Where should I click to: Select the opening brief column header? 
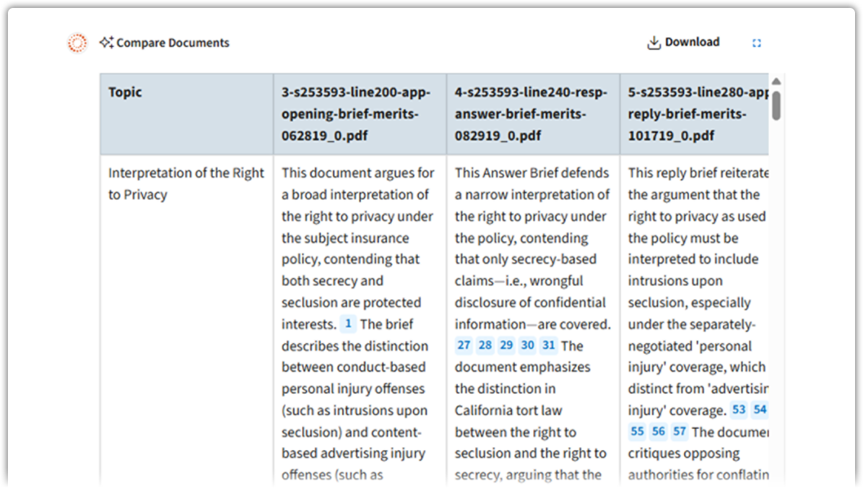pos(359,113)
